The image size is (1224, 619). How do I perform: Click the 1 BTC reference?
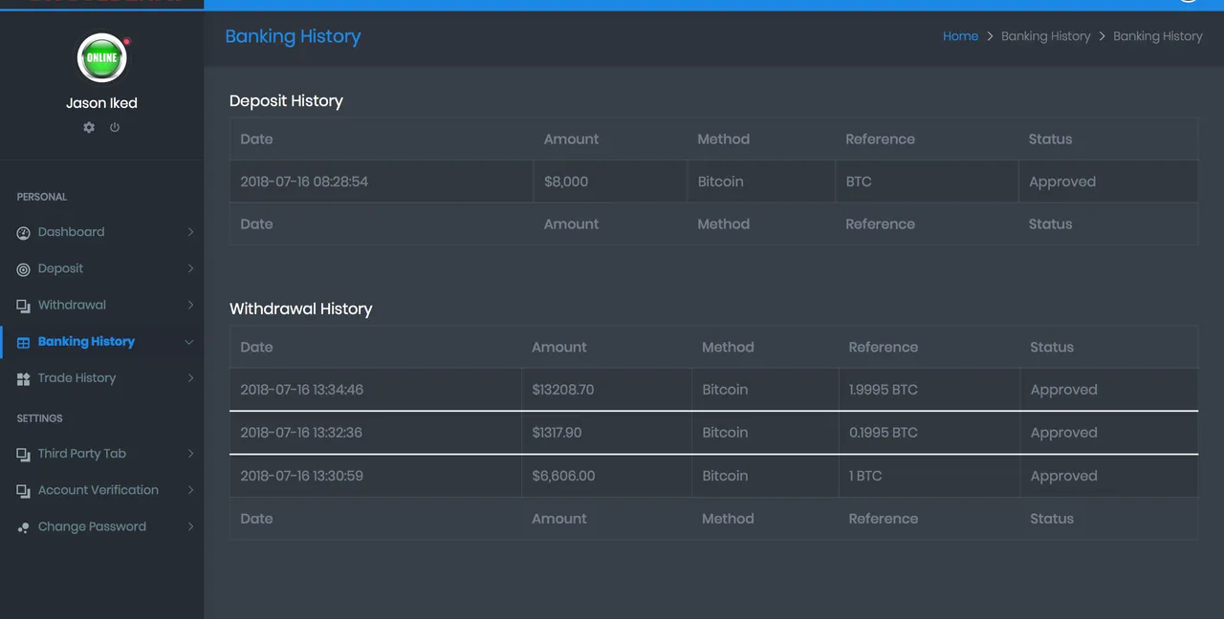(865, 476)
